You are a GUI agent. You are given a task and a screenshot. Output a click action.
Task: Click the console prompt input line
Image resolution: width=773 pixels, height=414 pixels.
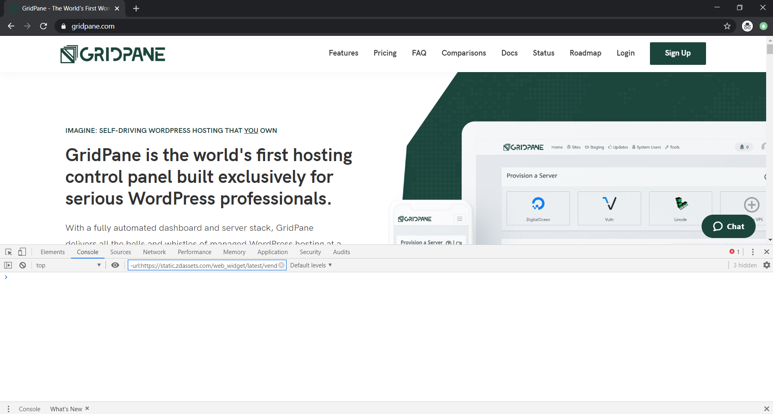tap(387, 277)
